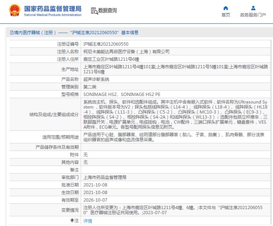The image size is (273, 226).
Task: Open the 首页 link
Action: click(x=226, y=15)
